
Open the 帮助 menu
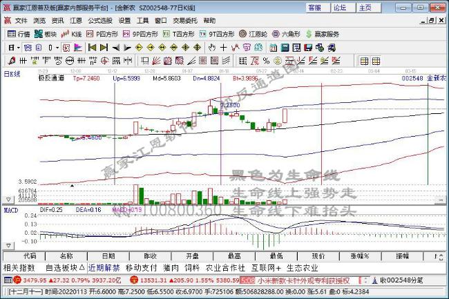pyautogui.click(x=209, y=21)
